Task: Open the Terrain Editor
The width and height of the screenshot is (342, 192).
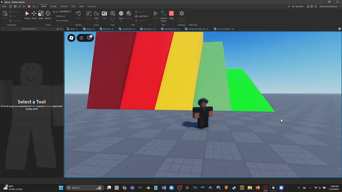Action: click(78, 14)
